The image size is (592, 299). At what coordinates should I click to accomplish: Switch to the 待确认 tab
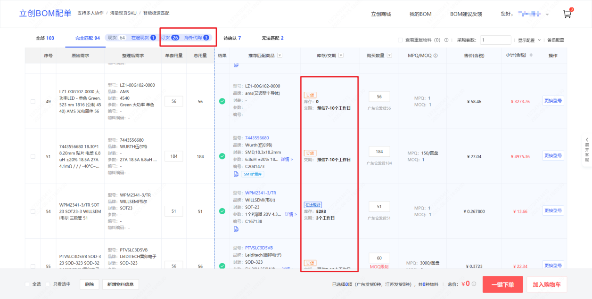(x=232, y=38)
